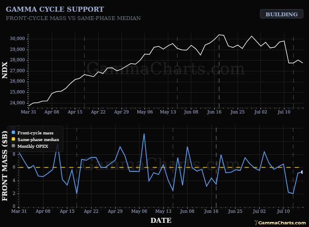Viewport: 309px width, 227px height.
Task: Click the yellow Same-phase median legend swatch
Action: click(13, 139)
